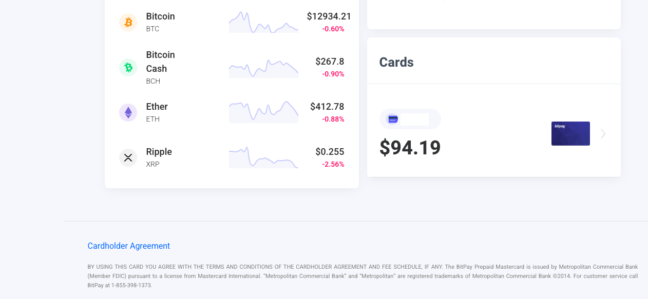The image size is (648, 299).
Task: Click the Ripple sparkline chart icon
Action: pos(263,157)
